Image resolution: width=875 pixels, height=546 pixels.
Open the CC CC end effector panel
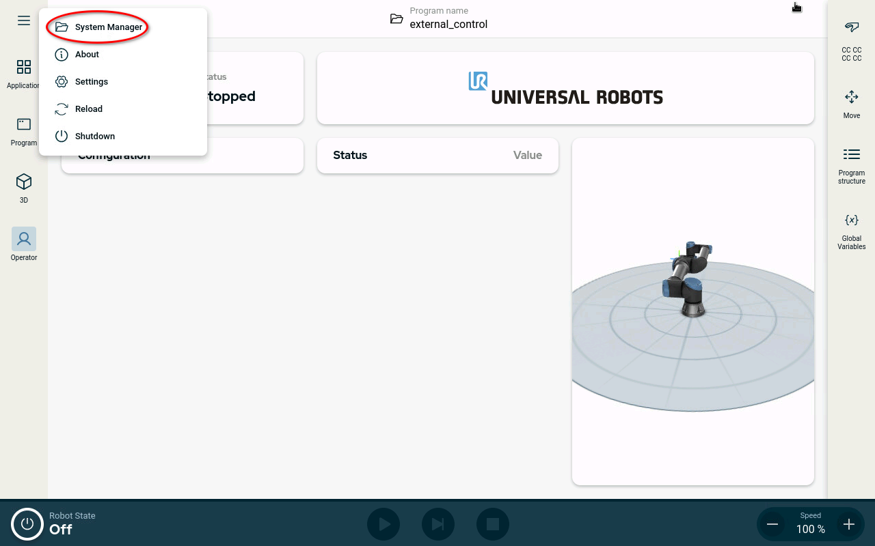(852, 40)
